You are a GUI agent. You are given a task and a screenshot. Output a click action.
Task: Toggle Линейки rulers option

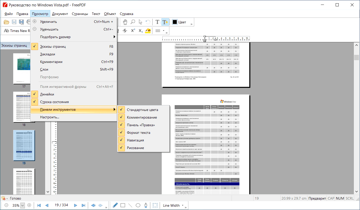click(74, 94)
